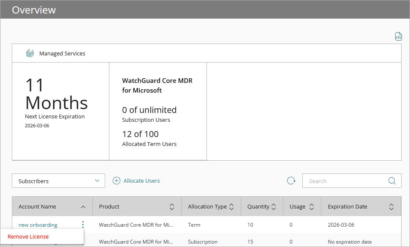Click the search magnifier icon

pyautogui.click(x=392, y=181)
